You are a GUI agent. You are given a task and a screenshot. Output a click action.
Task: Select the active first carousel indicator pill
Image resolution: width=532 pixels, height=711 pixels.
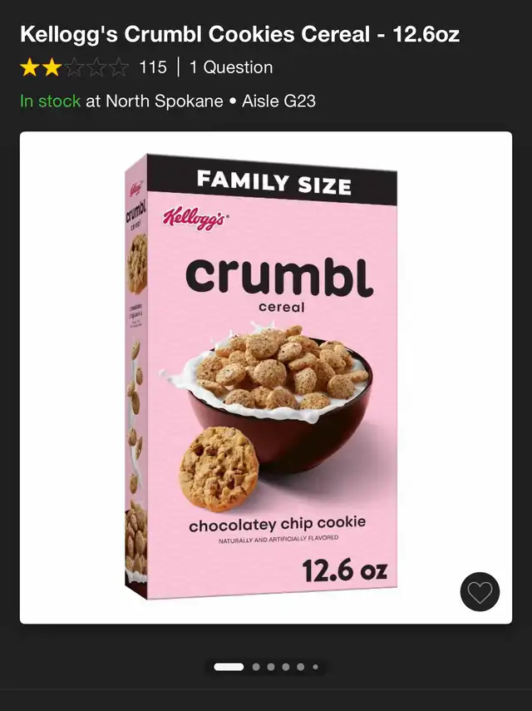pos(229,667)
